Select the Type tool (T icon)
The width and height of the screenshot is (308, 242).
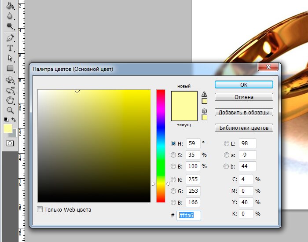coord(10,48)
